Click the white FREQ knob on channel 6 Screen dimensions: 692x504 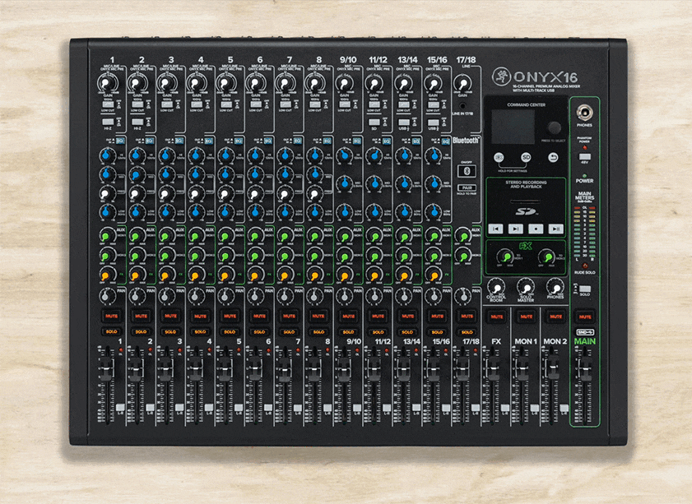pyautogui.click(x=254, y=193)
